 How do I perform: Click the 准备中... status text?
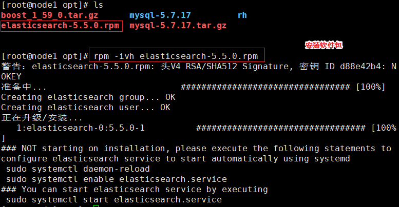[24, 87]
